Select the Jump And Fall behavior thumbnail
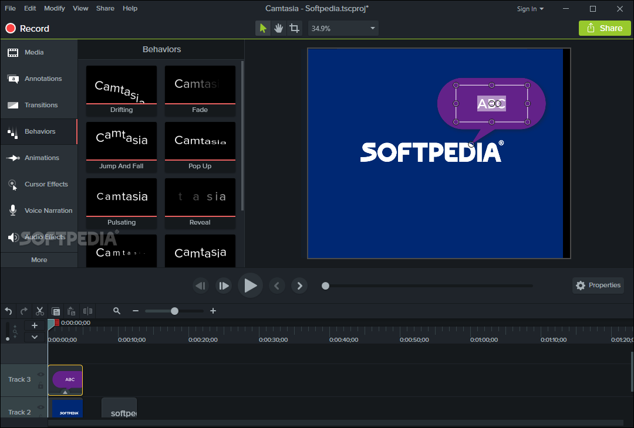 point(122,141)
